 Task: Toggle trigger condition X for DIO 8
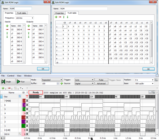pyautogui.click(x=27, y=134)
